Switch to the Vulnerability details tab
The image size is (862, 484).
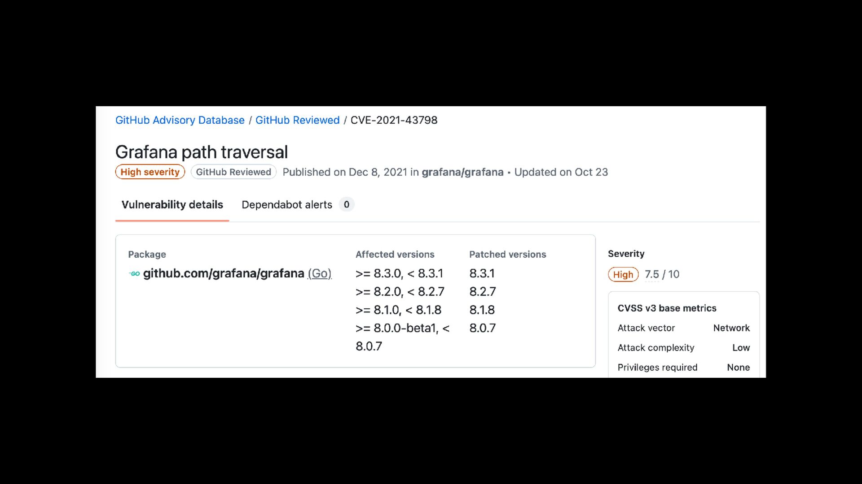pos(172,205)
